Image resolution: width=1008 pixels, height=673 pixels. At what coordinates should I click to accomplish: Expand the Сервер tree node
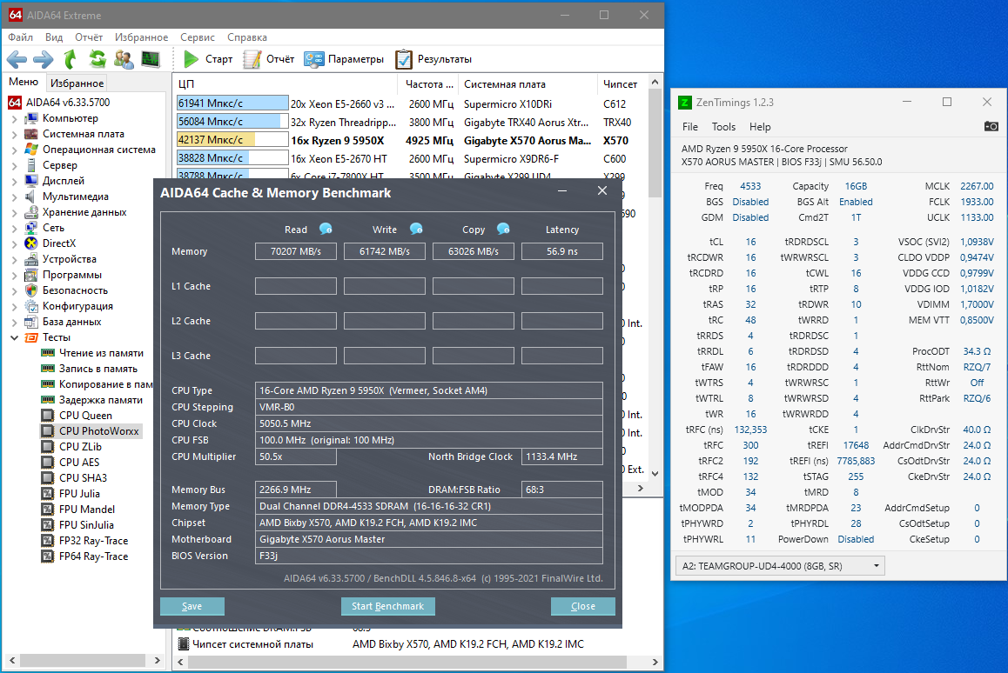pos(14,165)
